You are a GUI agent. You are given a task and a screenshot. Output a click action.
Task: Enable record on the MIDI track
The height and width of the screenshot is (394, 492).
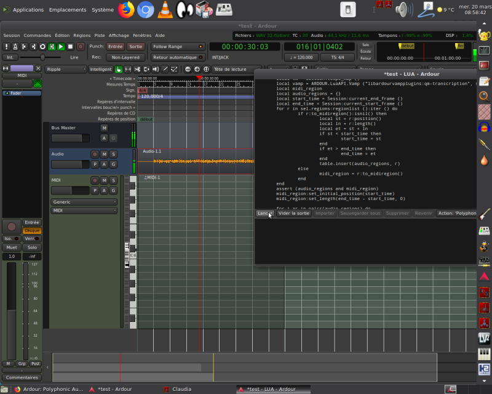(x=95, y=180)
